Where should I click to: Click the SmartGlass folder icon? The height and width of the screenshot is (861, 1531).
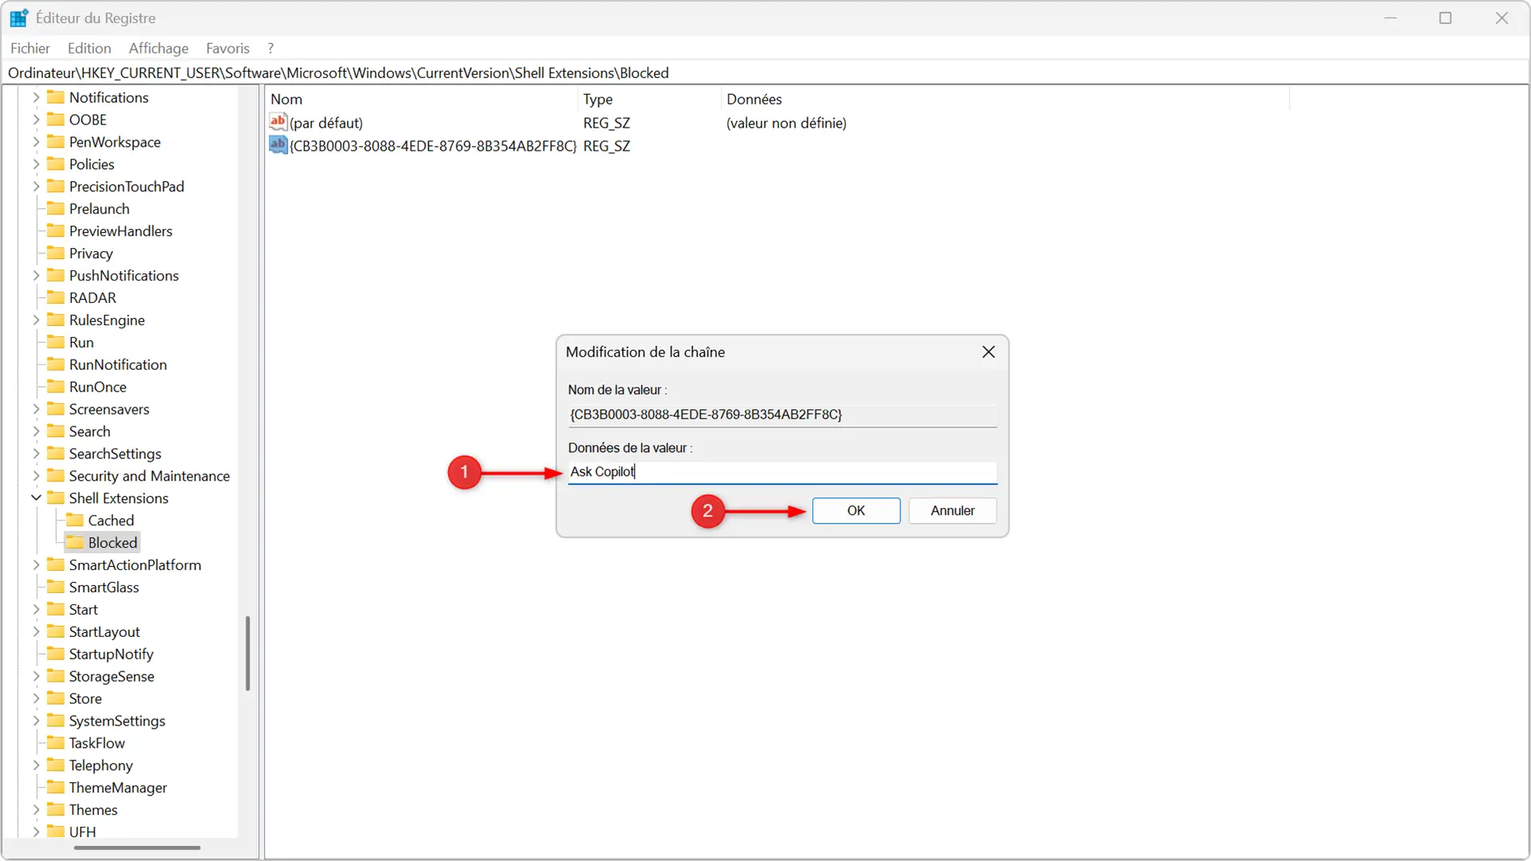click(x=56, y=588)
